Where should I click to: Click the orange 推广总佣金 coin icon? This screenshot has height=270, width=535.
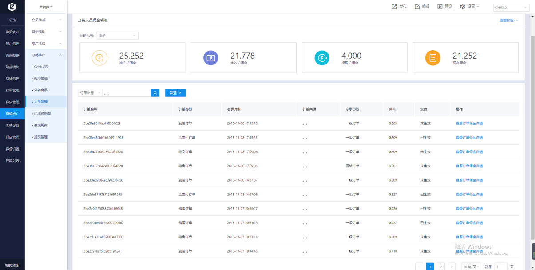coord(99,58)
